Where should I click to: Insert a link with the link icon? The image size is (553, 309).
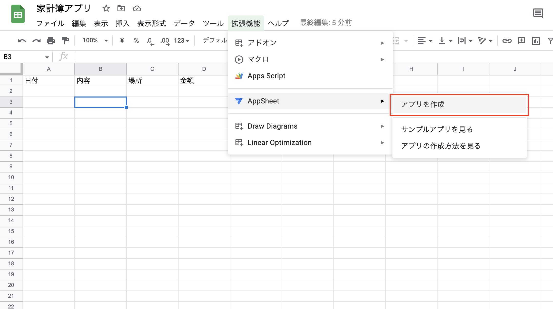pos(507,40)
